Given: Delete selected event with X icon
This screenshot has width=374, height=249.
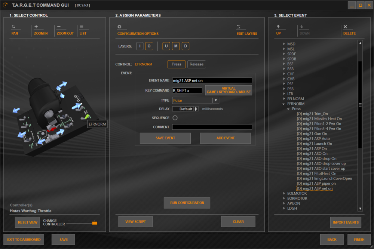Looking at the screenshot, I should [x=345, y=27].
